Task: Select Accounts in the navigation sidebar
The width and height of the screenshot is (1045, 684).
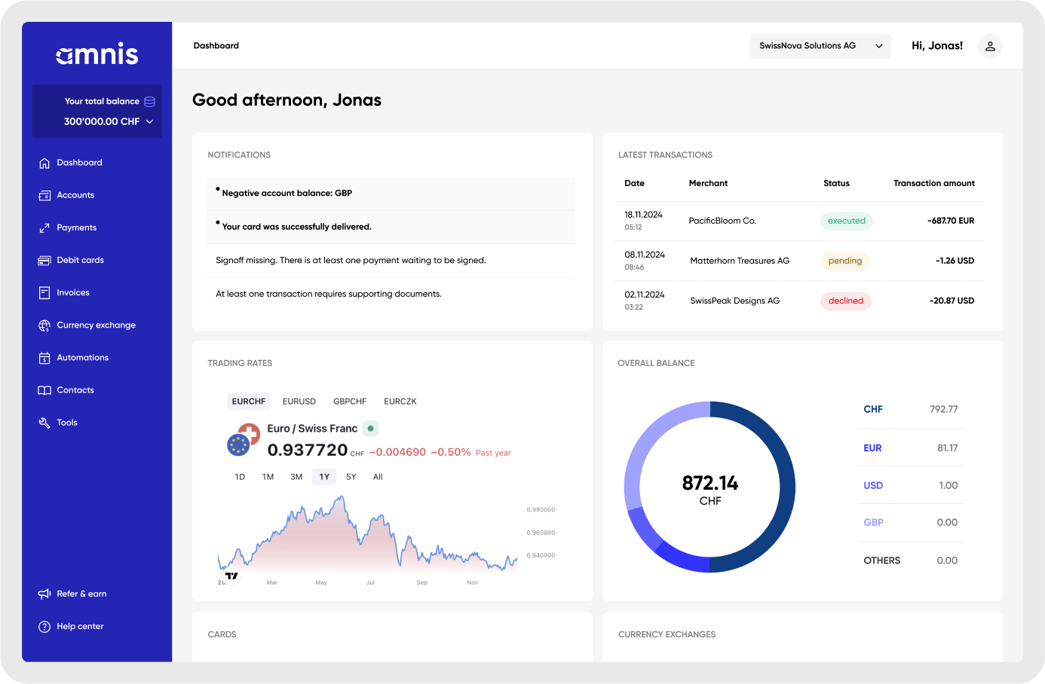Action: (75, 195)
